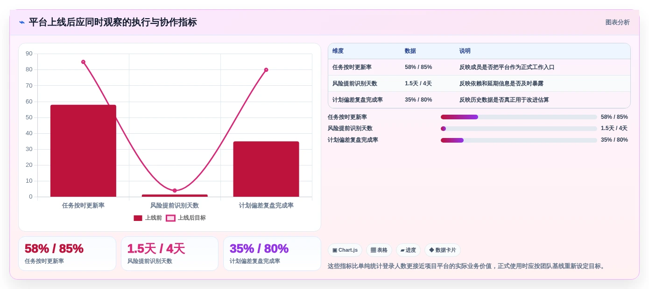Toggle the 上线后目标 legend entry
This screenshot has width=649, height=289.
point(186,218)
